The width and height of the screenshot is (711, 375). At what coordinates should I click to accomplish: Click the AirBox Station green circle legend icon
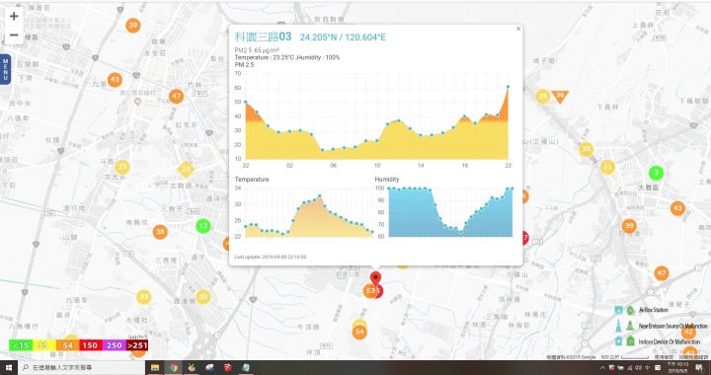(630, 310)
